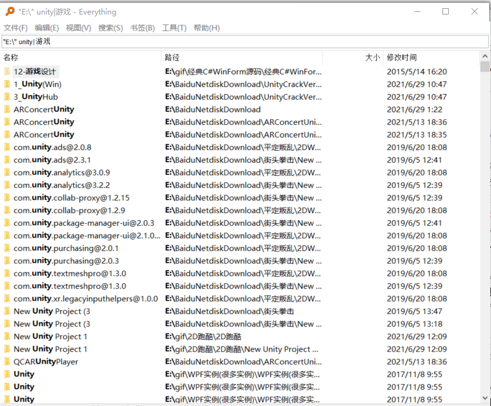This screenshot has height=406, width=491.
Task: Select com.unity.package-manager-ui@2.0.3 entry
Action: [84, 223]
